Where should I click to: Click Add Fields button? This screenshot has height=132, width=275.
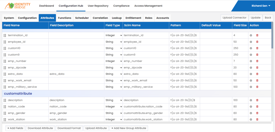tap(15, 128)
